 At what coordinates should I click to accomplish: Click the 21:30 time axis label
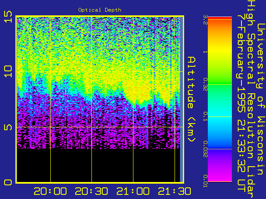pos(175,191)
